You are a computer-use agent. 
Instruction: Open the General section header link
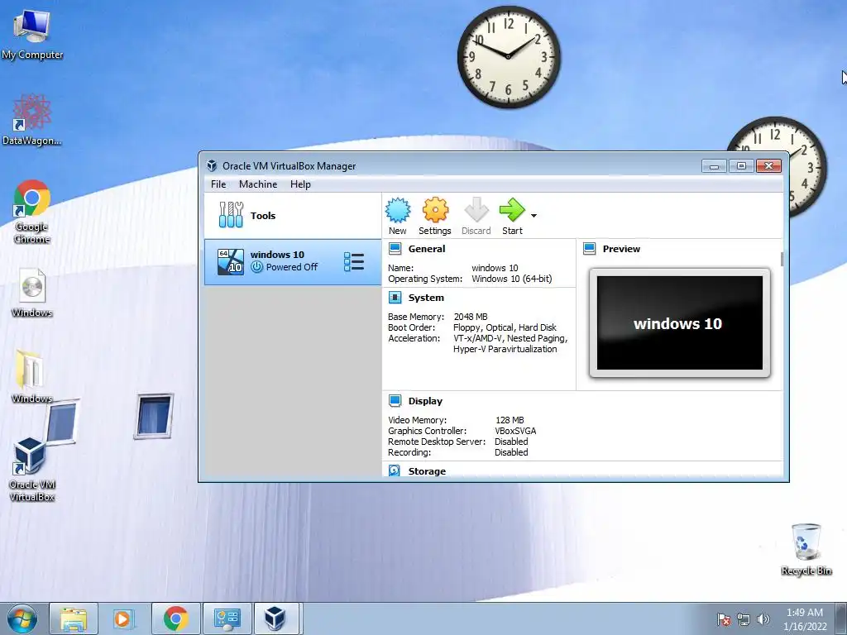click(x=427, y=249)
